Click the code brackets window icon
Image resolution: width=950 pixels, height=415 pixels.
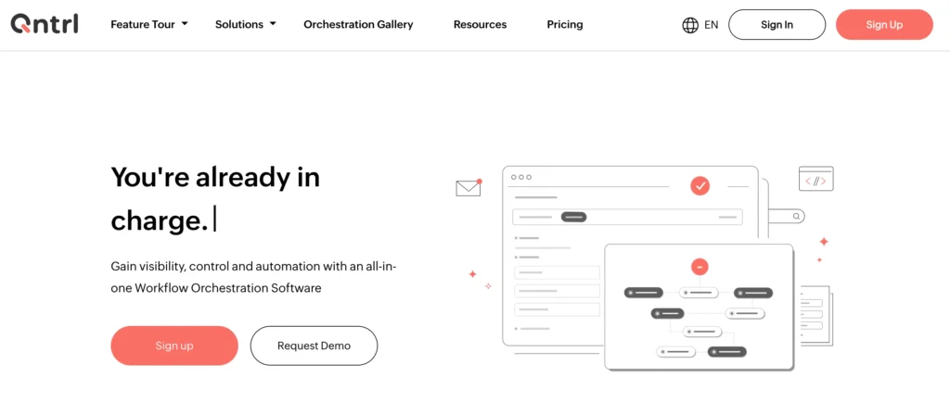[815, 179]
